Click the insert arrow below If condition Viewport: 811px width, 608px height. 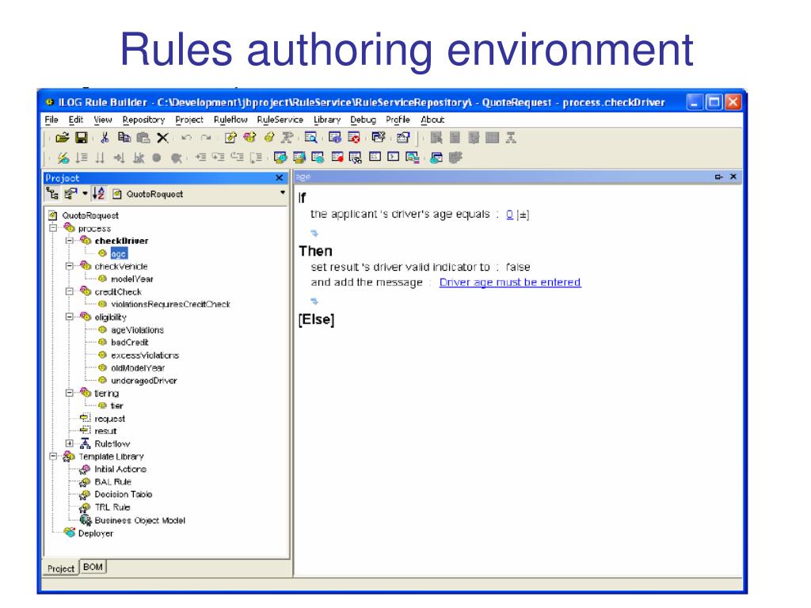[x=314, y=234]
